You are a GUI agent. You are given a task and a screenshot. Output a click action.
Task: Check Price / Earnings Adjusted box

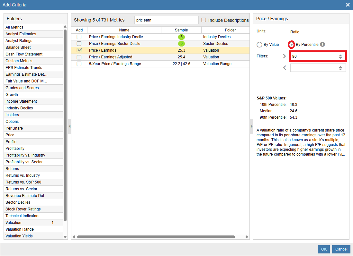coord(79,57)
